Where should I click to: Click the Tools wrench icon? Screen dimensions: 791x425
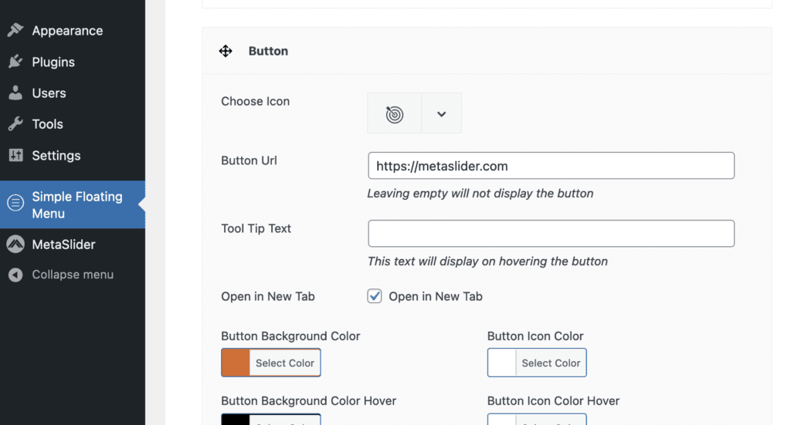click(x=15, y=124)
